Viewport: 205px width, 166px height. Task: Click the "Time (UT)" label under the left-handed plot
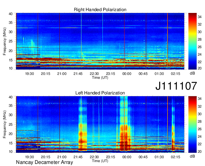pos(100,161)
